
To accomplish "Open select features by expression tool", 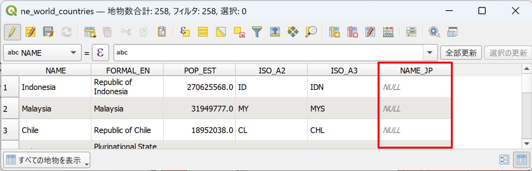I will 185,32.
